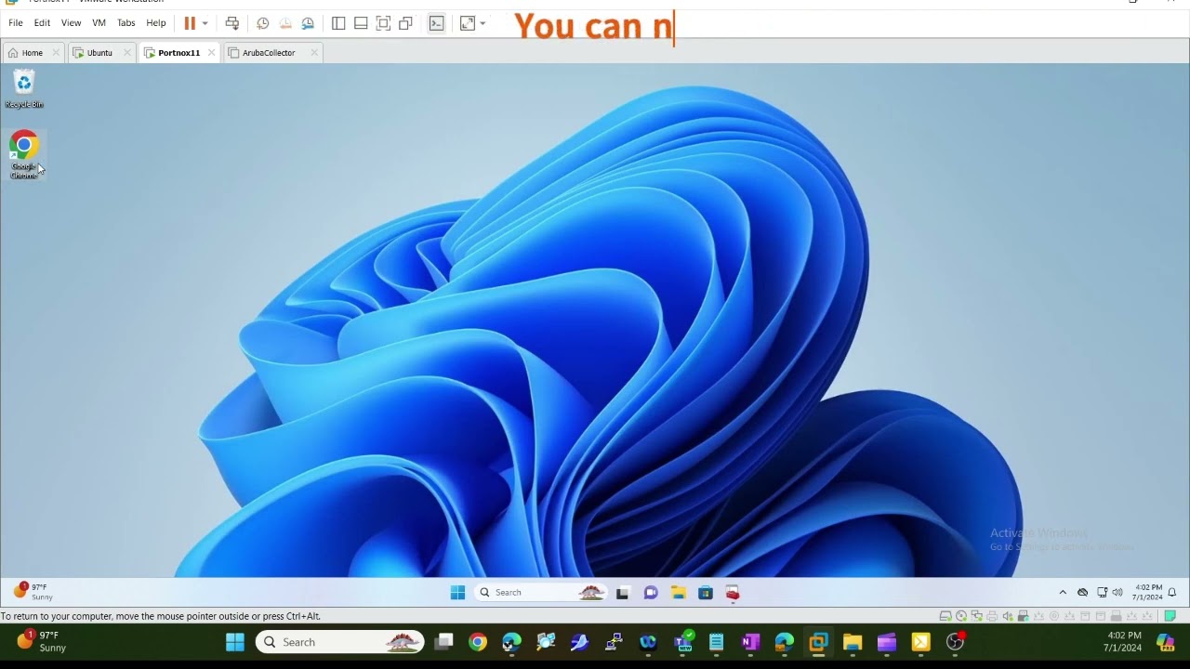The width and height of the screenshot is (1190, 669).
Task: Click the host taskbar Search box
Action: point(340,642)
